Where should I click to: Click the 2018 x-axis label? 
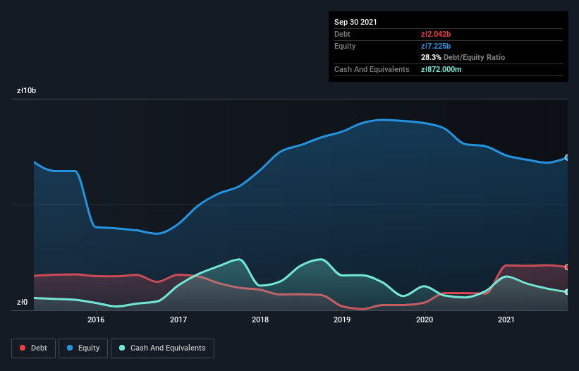pos(260,320)
